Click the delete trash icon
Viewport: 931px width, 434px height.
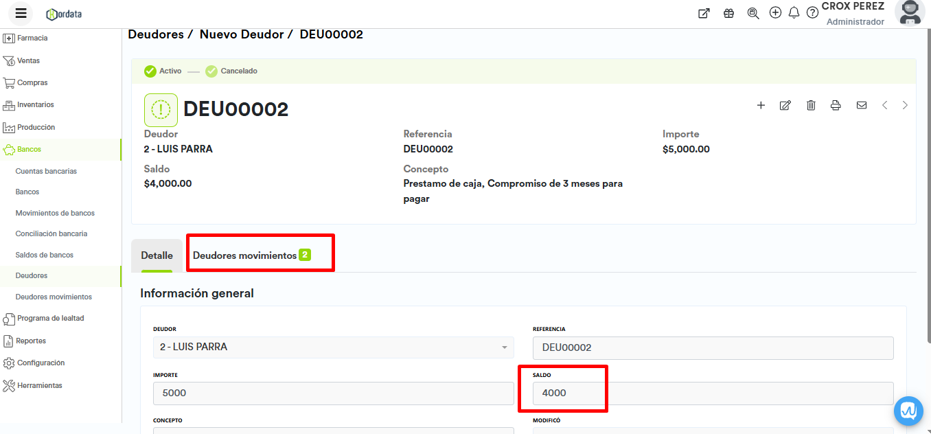point(811,105)
